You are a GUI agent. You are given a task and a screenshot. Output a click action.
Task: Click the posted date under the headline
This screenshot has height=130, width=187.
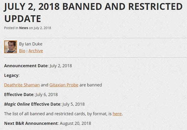(42, 28)
